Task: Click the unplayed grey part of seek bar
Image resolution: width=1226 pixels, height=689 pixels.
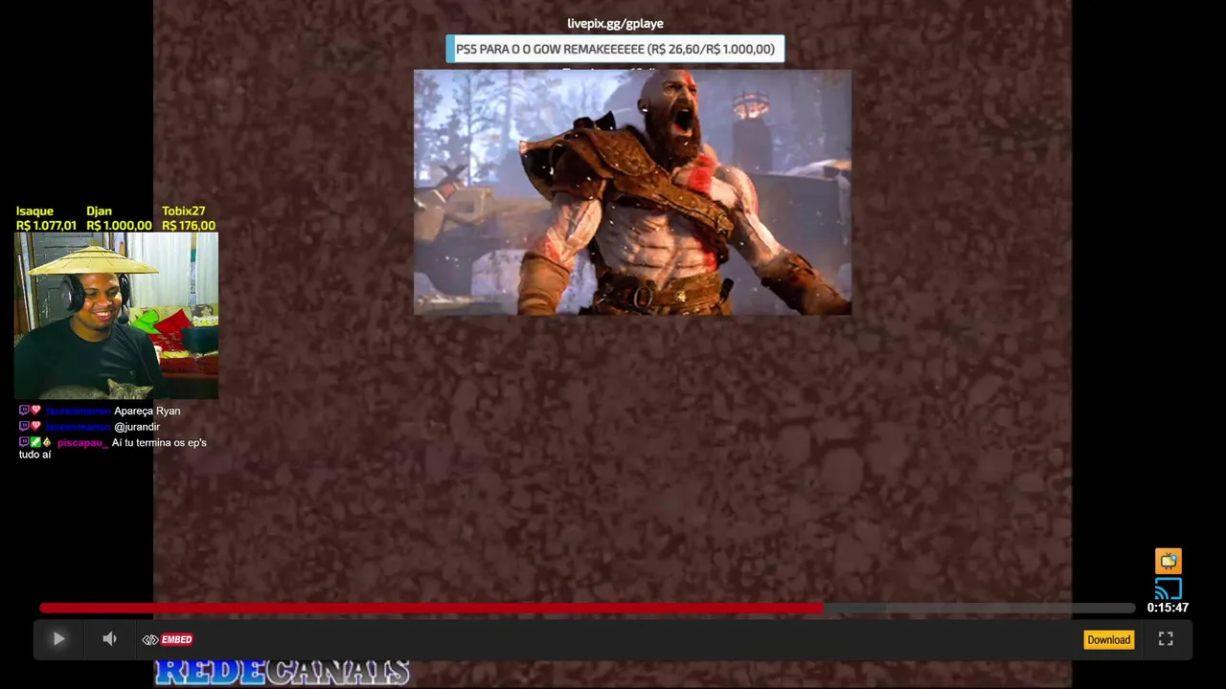Action: (979, 608)
